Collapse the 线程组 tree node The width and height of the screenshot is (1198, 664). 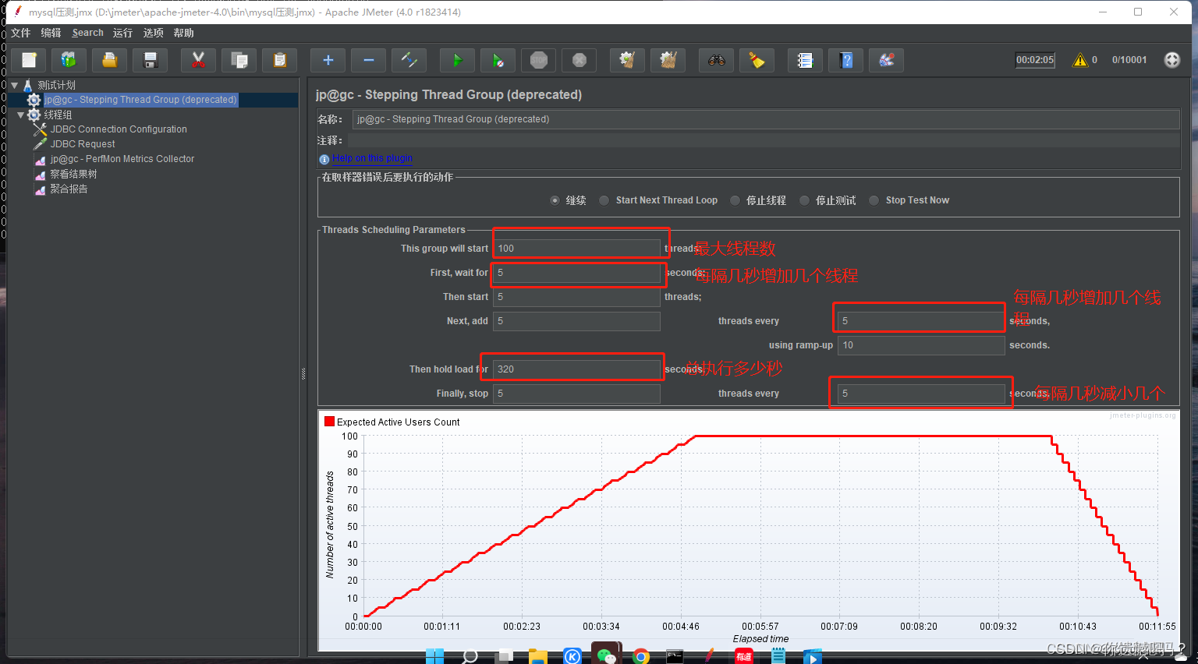(21, 115)
